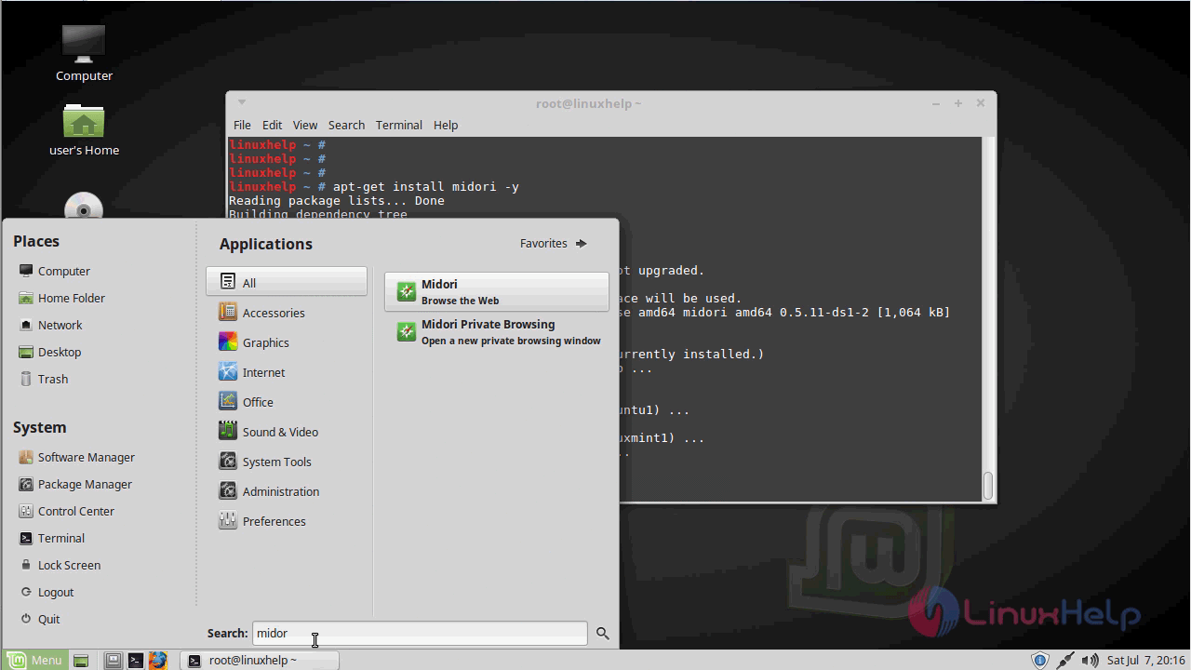Screen dimensions: 1191x670
Task: Launch Firefox from panel launcher
Action: tap(157, 661)
